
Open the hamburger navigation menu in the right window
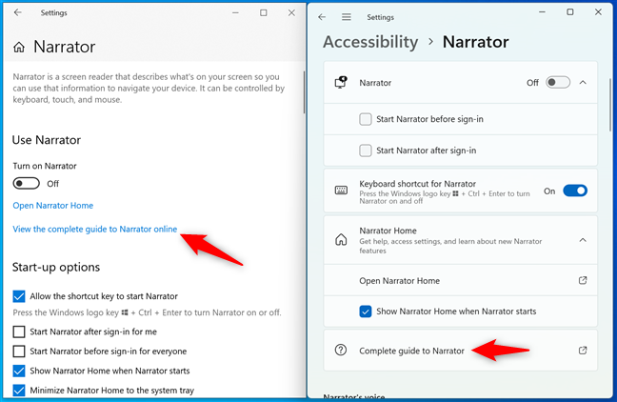point(347,17)
